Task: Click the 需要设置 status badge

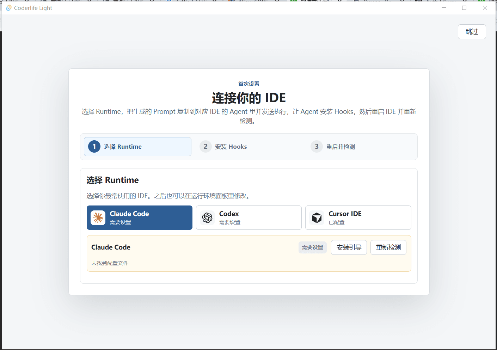Action: click(x=313, y=247)
